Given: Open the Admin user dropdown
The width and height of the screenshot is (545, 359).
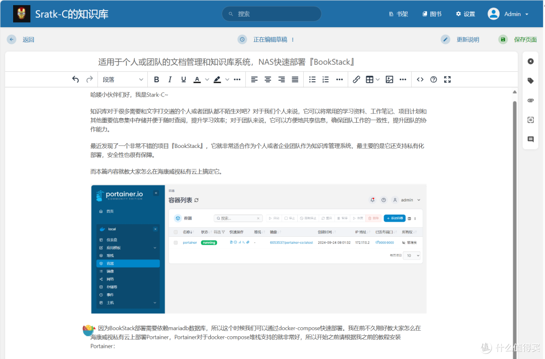Looking at the screenshot, I should coord(508,14).
